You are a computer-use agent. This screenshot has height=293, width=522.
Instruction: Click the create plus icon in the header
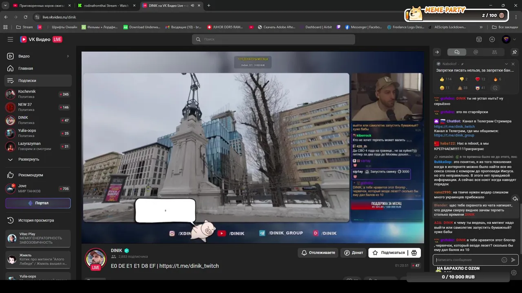tap(492, 39)
